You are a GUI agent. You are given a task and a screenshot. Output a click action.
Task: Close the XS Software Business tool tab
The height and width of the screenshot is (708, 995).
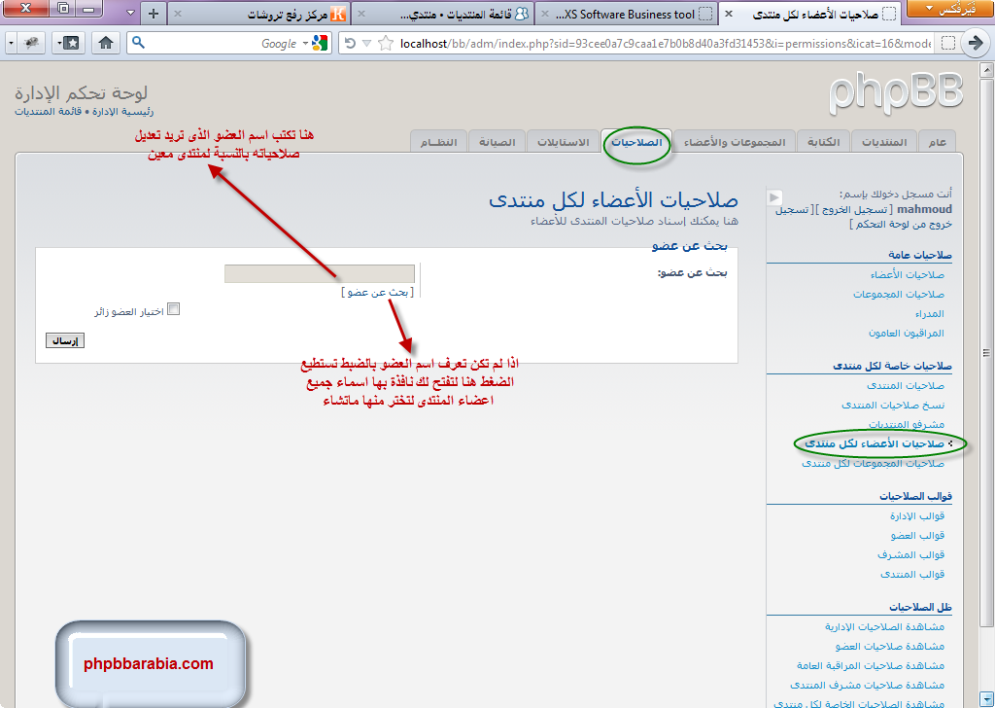pos(544,14)
